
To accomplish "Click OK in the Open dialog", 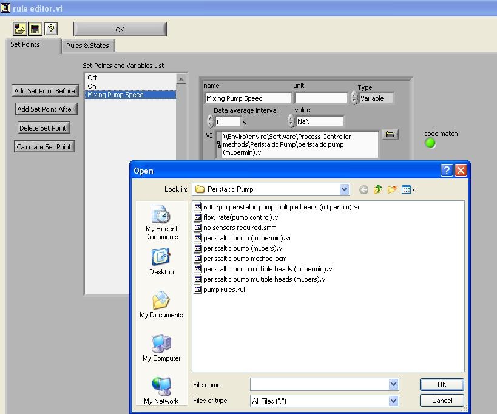I will pyautogui.click(x=442, y=384).
